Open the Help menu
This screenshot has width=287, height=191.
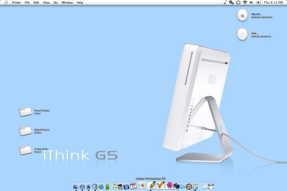[x=80, y=3]
